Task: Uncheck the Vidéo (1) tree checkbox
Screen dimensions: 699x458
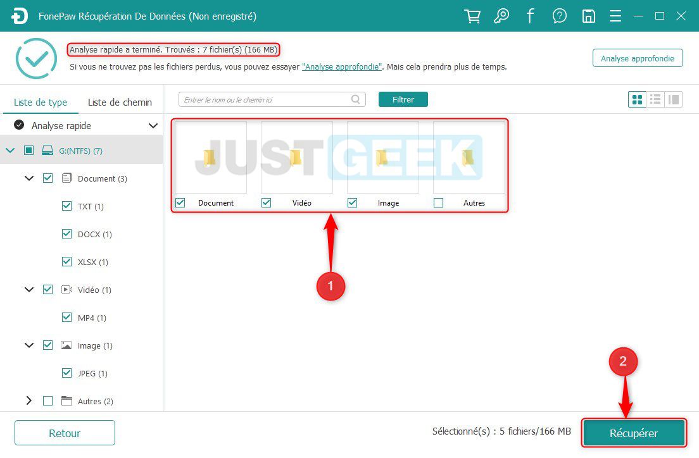Action: 47,290
